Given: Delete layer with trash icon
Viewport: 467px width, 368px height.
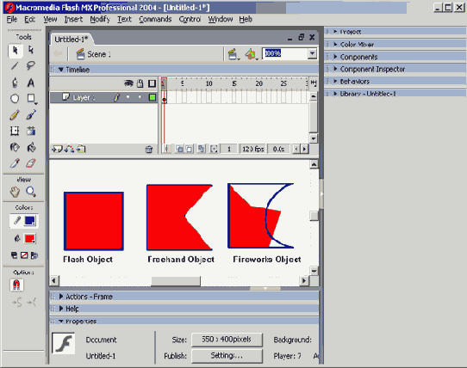Looking at the screenshot, I should point(148,150).
